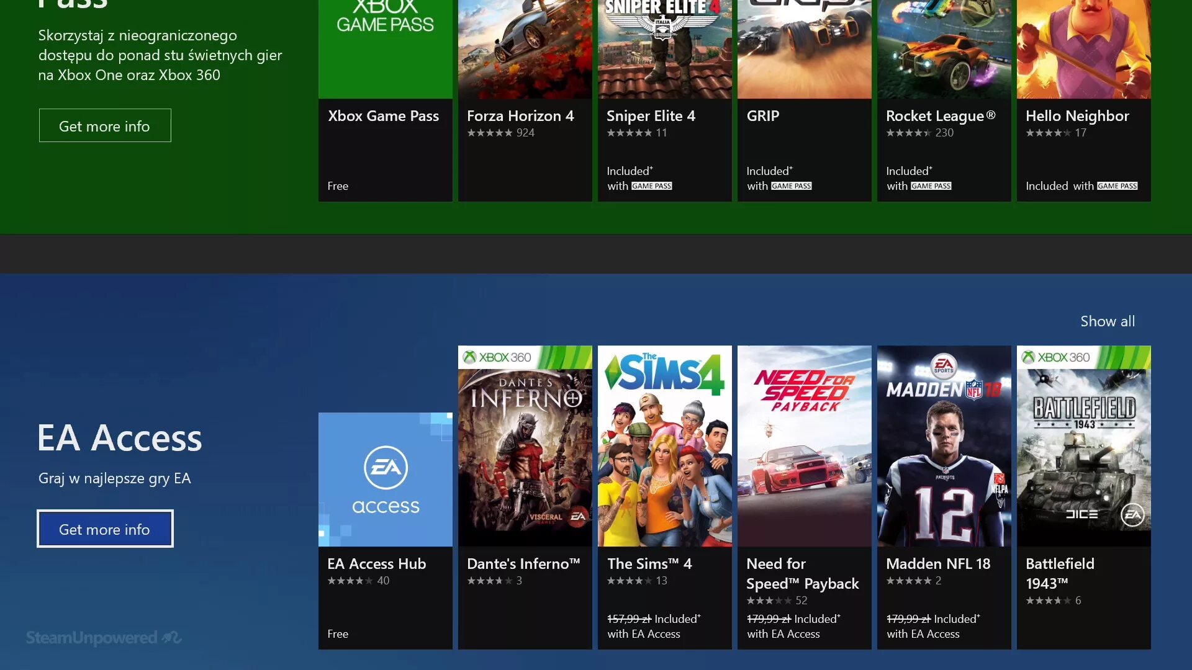
Task: Click Get more info under EA Access
Action: coord(105,529)
